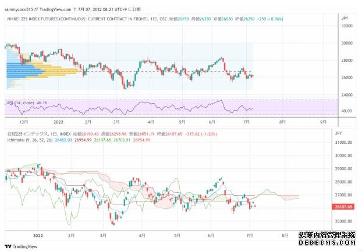Click the red 26107.65 last-price tag on the axis

343,207
